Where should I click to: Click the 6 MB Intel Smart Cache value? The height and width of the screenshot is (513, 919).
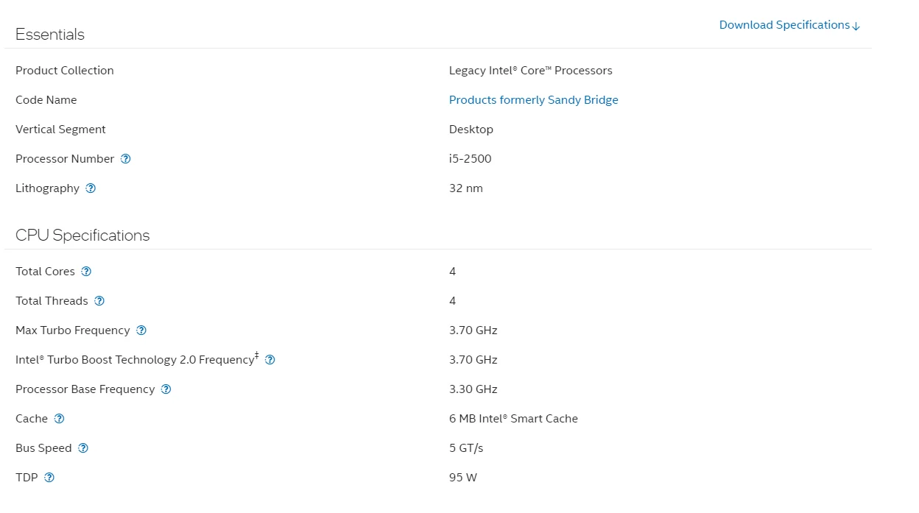click(x=513, y=419)
